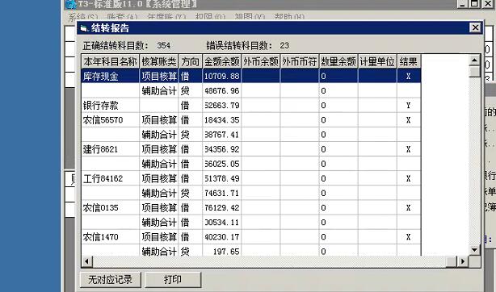Viewport: 496px width, 292px height.
Task: Click 项目核算 in the 工行84162 row
Action: (x=159, y=178)
